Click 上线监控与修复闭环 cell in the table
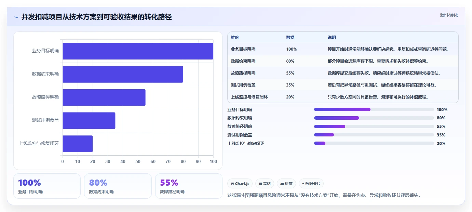 [249, 97]
